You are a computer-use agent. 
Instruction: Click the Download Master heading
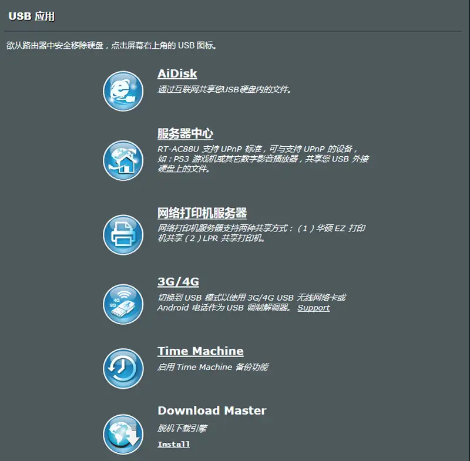(x=212, y=410)
